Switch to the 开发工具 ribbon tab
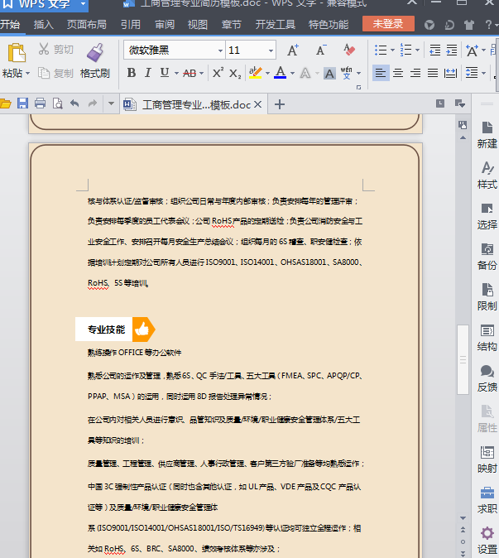499x558 pixels. point(275,24)
